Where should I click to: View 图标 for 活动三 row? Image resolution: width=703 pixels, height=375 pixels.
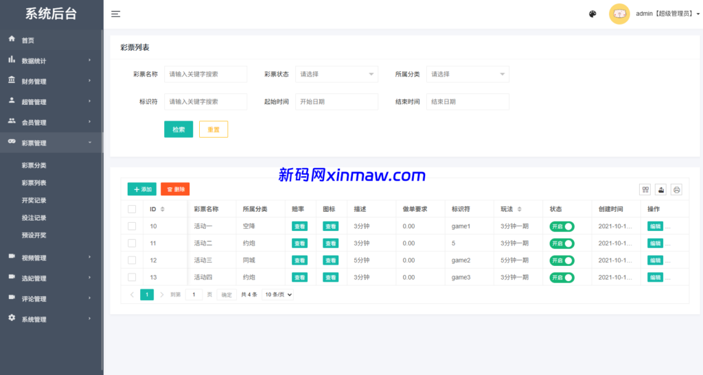(x=330, y=261)
